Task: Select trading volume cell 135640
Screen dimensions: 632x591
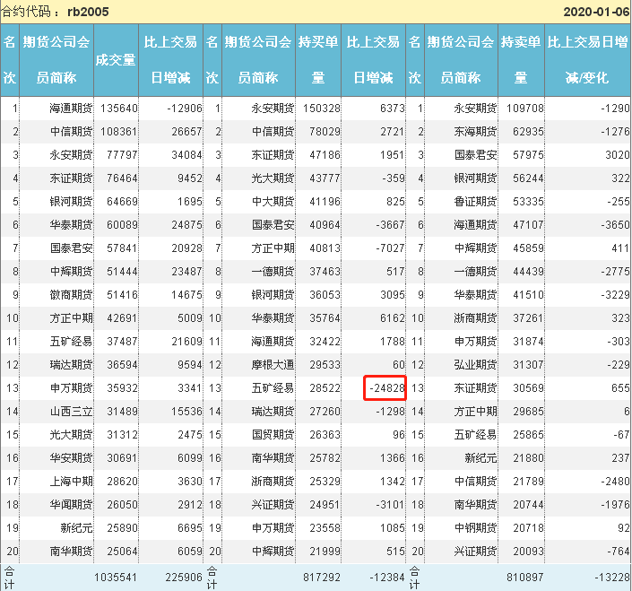Action: pyautogui.click(x=119, y=109)
